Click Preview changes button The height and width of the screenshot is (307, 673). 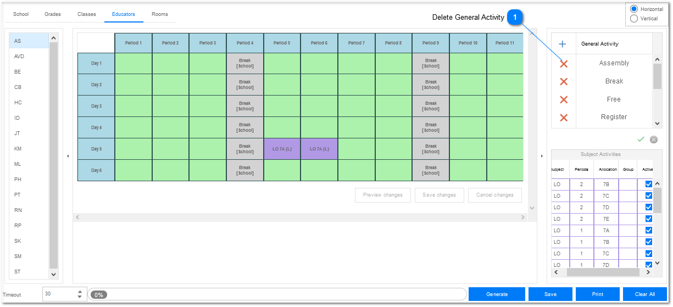[x=383, y=195]
